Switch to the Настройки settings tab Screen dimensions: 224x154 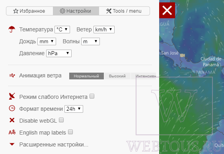point(76,11)
